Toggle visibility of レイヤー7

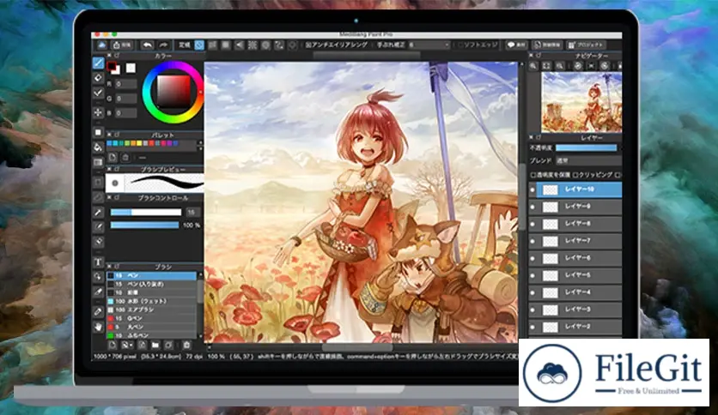(532, 241)
